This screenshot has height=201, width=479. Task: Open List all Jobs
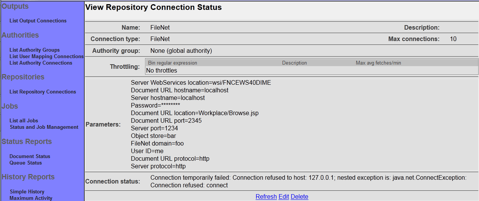pyautogui.click(x=24, y=120)
